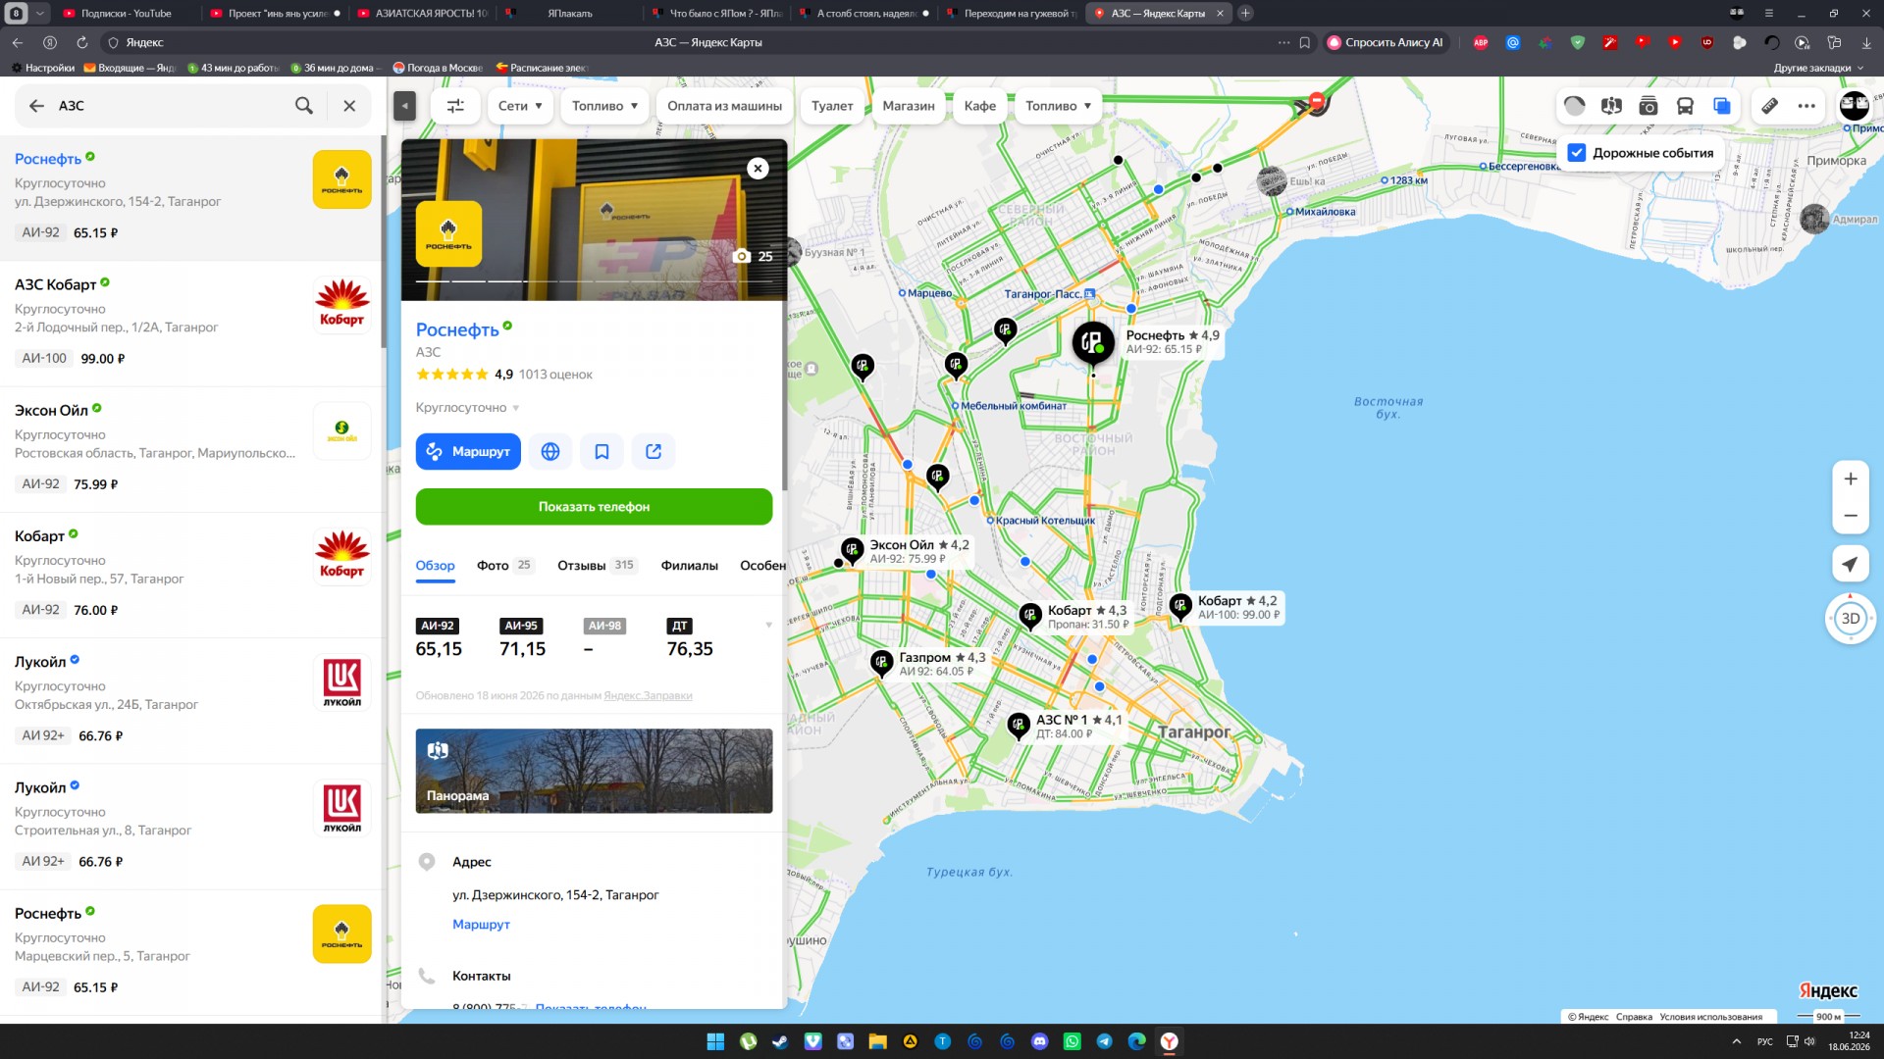Click the green Показать телефон button
Viewport: 1884px width, 1059px height.
coord(594,507)
